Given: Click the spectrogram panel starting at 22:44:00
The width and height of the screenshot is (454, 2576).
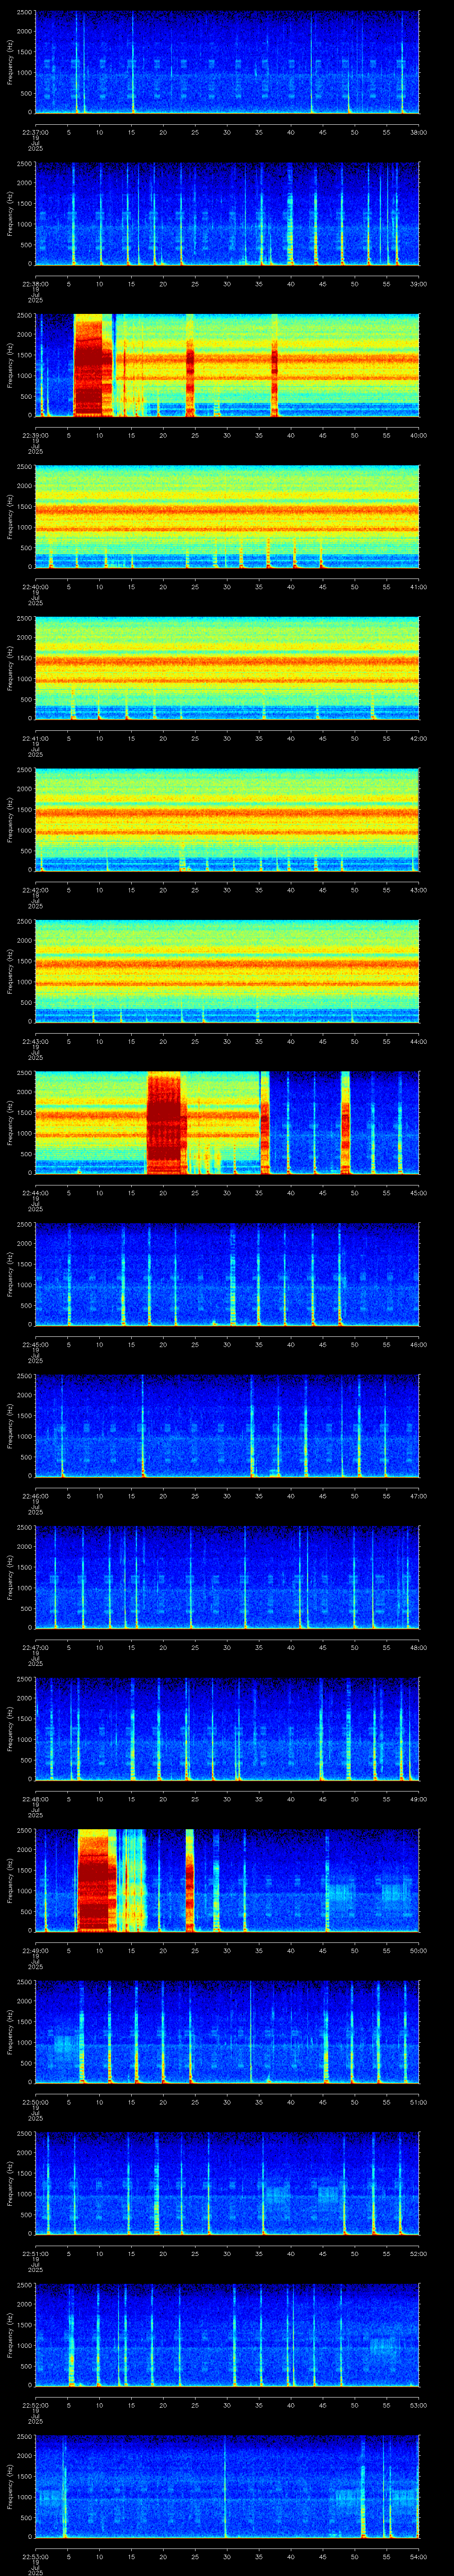Looking at the screenshot, I should pos(227,1123).
